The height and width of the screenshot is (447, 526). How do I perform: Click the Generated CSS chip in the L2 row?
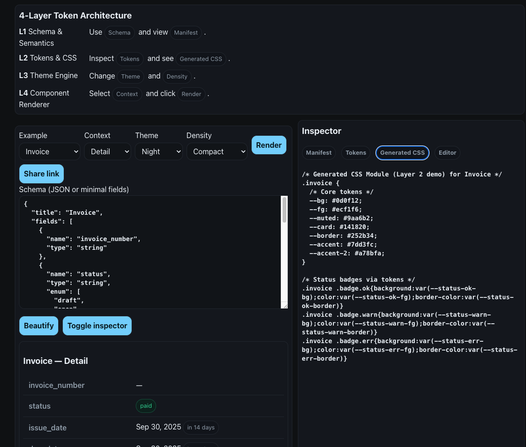(x=200, y=59)
